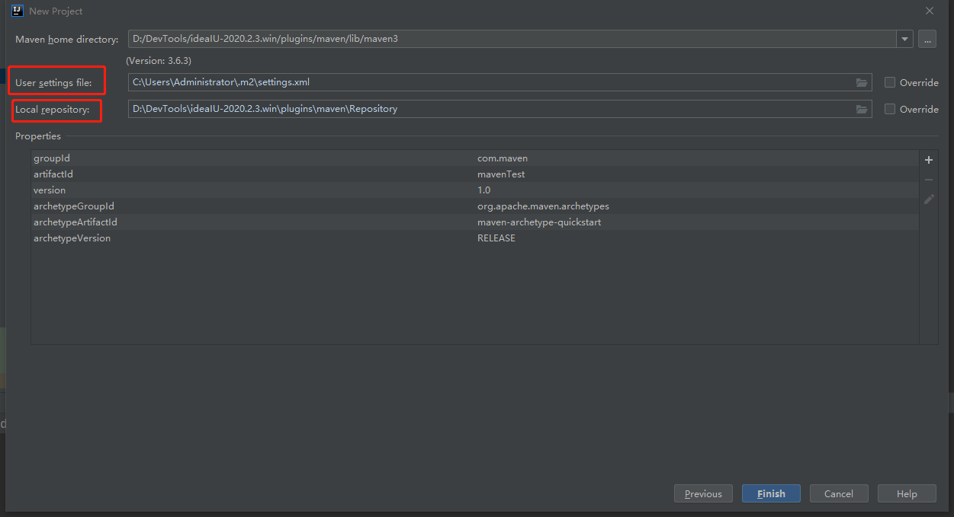Expand the Maven home directory dropdown
954x517 pixels.
(904, 39)
